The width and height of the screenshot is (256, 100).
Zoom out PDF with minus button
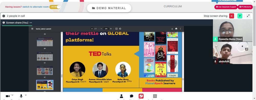[101, 29]
